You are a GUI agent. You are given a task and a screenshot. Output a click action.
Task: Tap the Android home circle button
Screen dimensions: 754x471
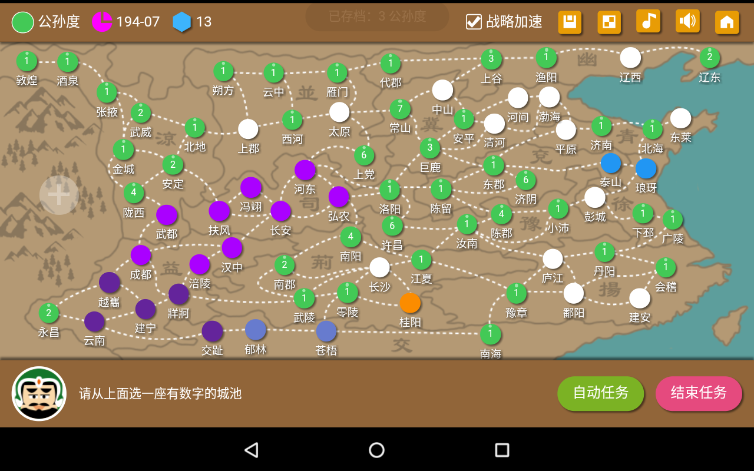377,450
